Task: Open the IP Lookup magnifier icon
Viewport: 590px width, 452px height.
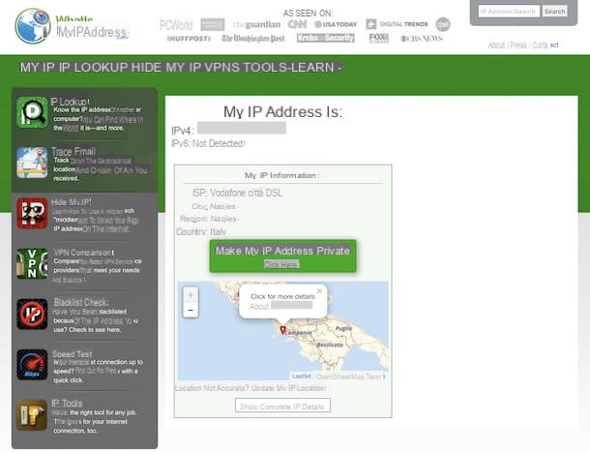Action: point(32,112)
